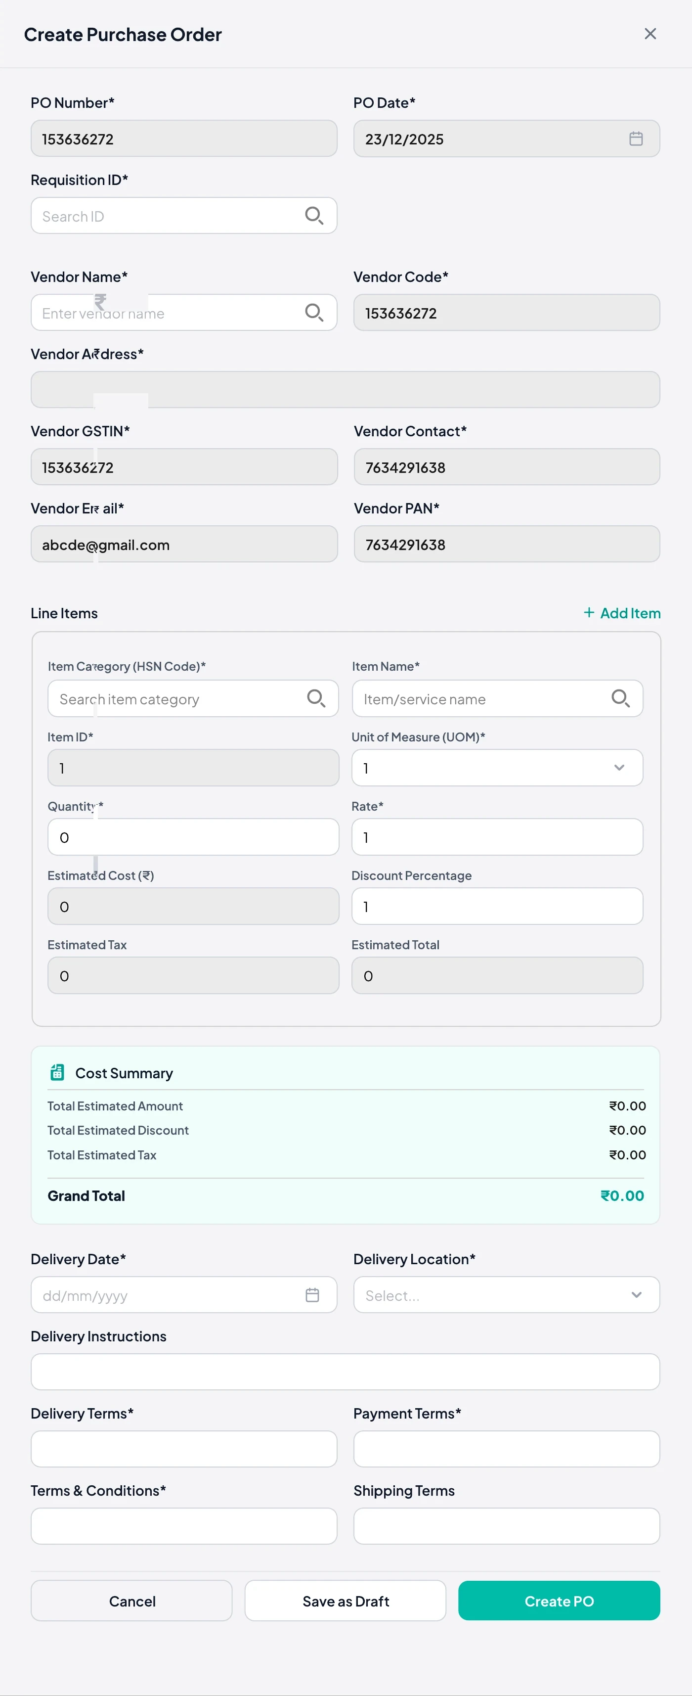
Task: Focus the Vendor Name input field
Action: (184, 312)
